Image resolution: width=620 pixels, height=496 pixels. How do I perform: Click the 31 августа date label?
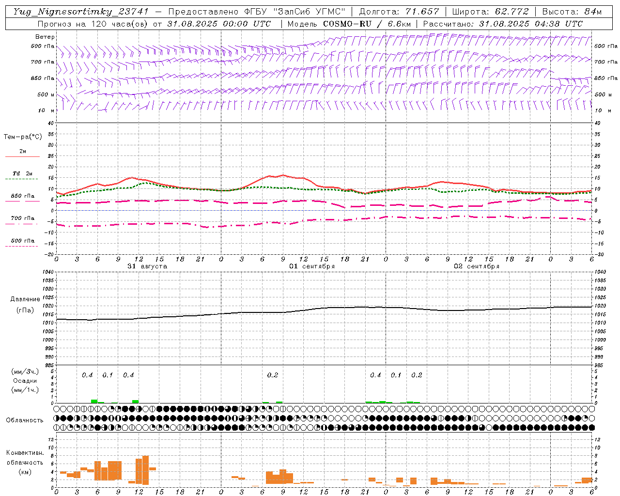(x=147, y=266)
